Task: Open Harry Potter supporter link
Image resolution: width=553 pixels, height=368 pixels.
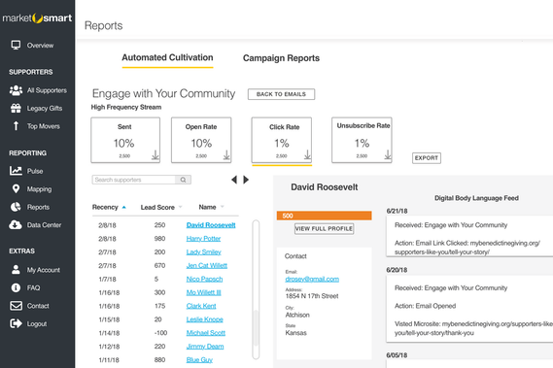Action: [x=203, y=239]
